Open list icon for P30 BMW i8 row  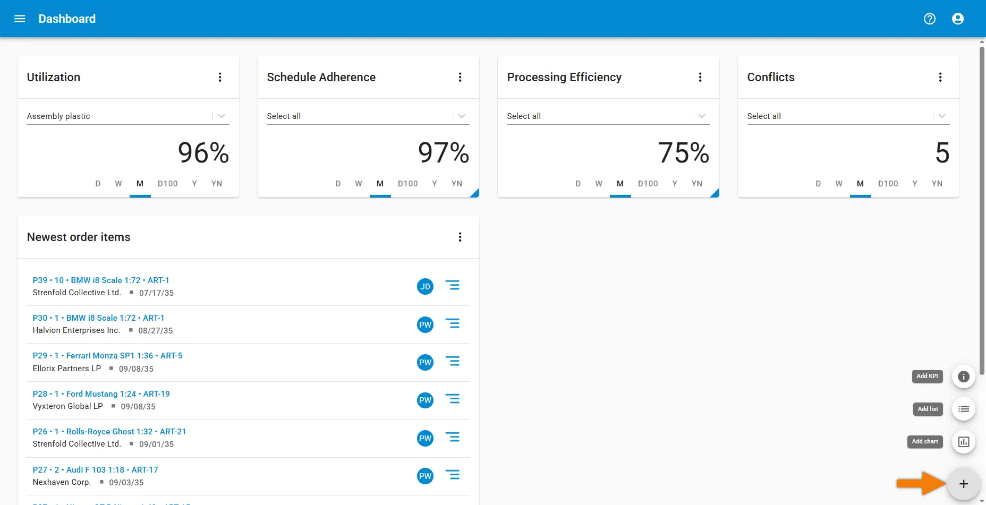point(453,323)
